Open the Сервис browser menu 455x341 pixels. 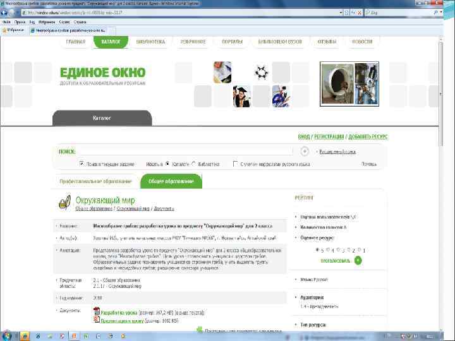click(64, 22)
